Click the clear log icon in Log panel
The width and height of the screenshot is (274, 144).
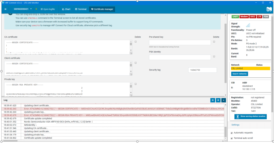[218, 100]
